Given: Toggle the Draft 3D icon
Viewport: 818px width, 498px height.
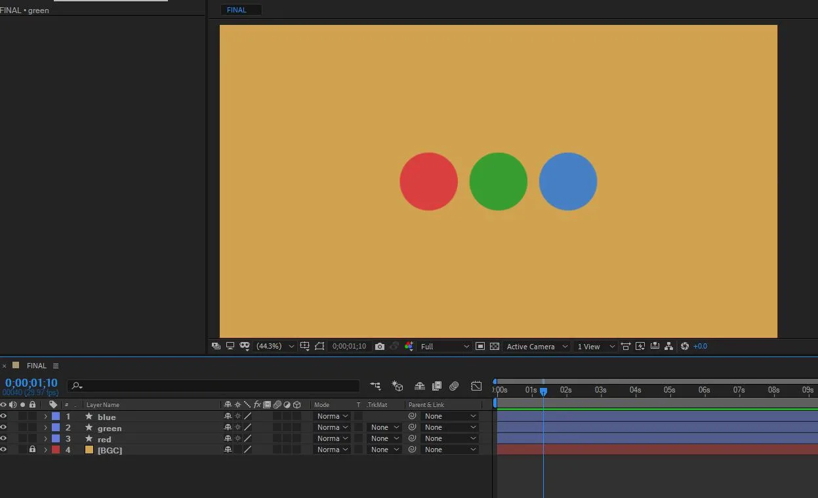Looking at the screenshot, I should [397, 386].
